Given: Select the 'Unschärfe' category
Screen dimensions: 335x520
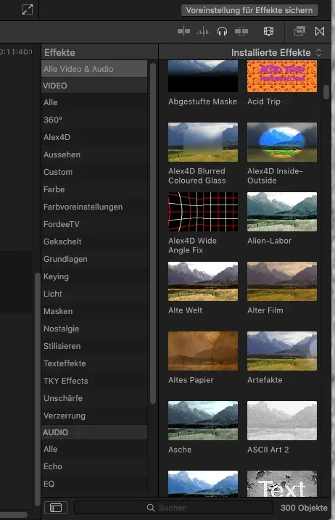Looking at the screenshot, I should (x=94, y=398).
